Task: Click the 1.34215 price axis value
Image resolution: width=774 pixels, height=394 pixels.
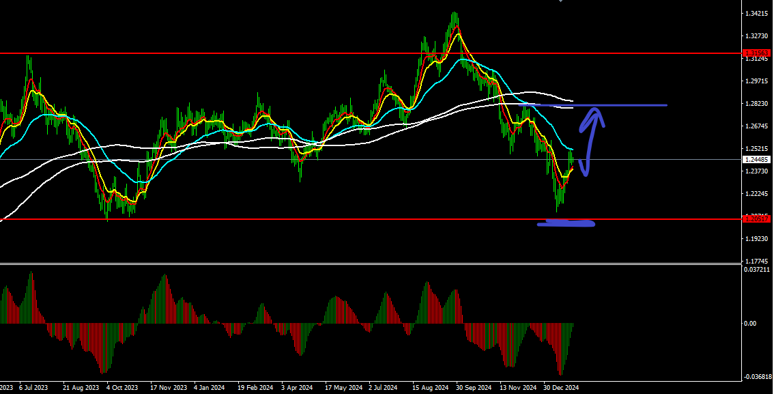Action: click(757, 14)
